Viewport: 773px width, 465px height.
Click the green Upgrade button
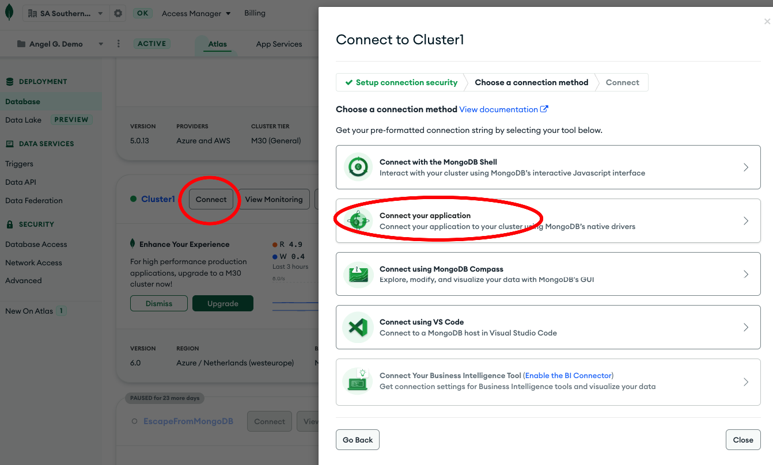(x=223, y=303)
